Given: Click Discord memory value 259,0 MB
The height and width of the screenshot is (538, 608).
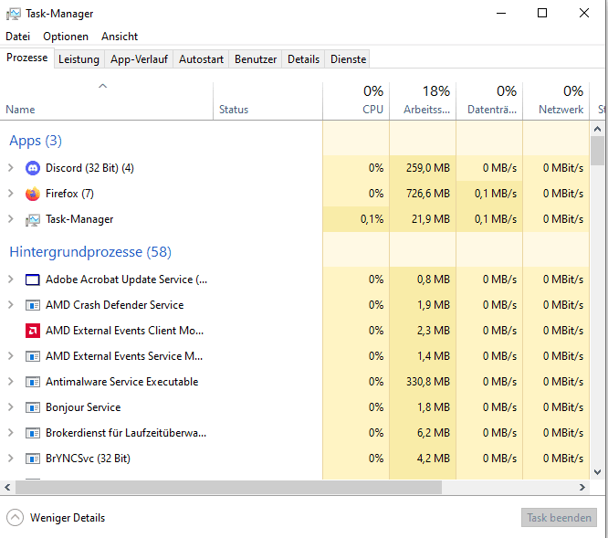Looking at the screenshot, I should [428, 168].
